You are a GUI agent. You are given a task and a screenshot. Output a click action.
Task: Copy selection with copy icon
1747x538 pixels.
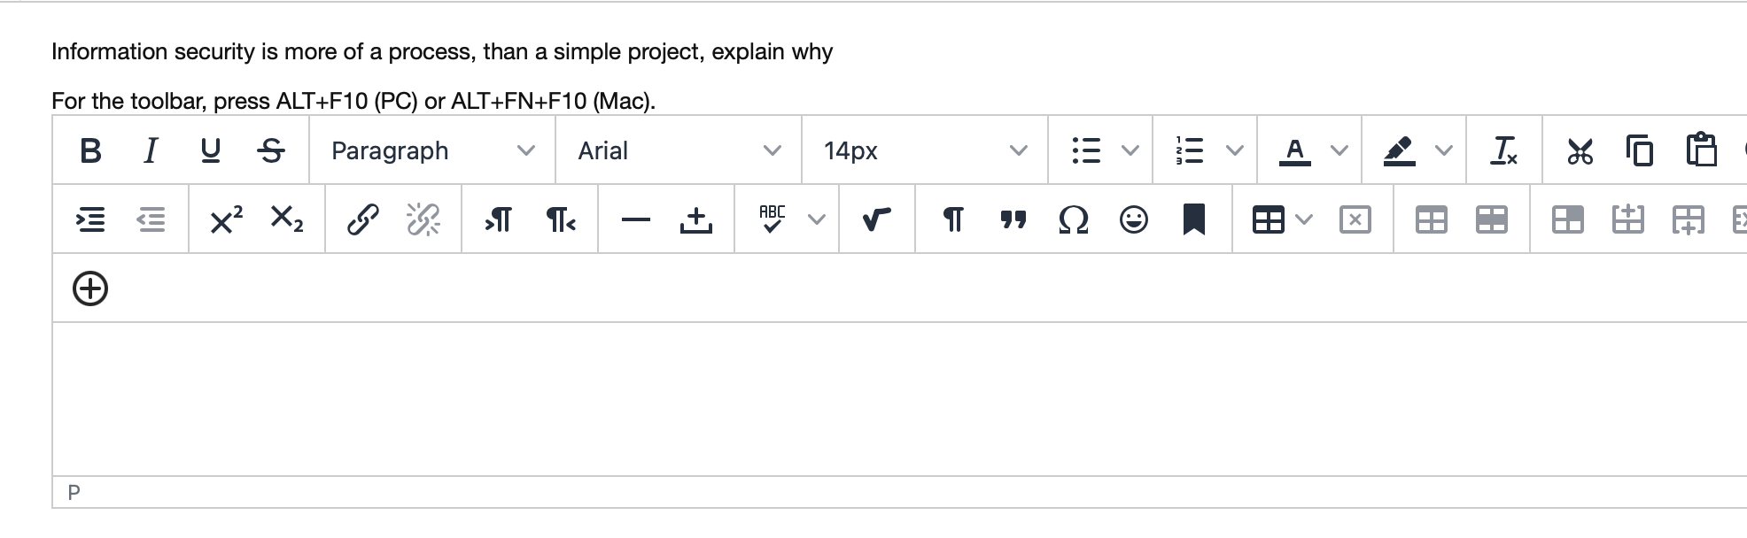[1640, 150]
